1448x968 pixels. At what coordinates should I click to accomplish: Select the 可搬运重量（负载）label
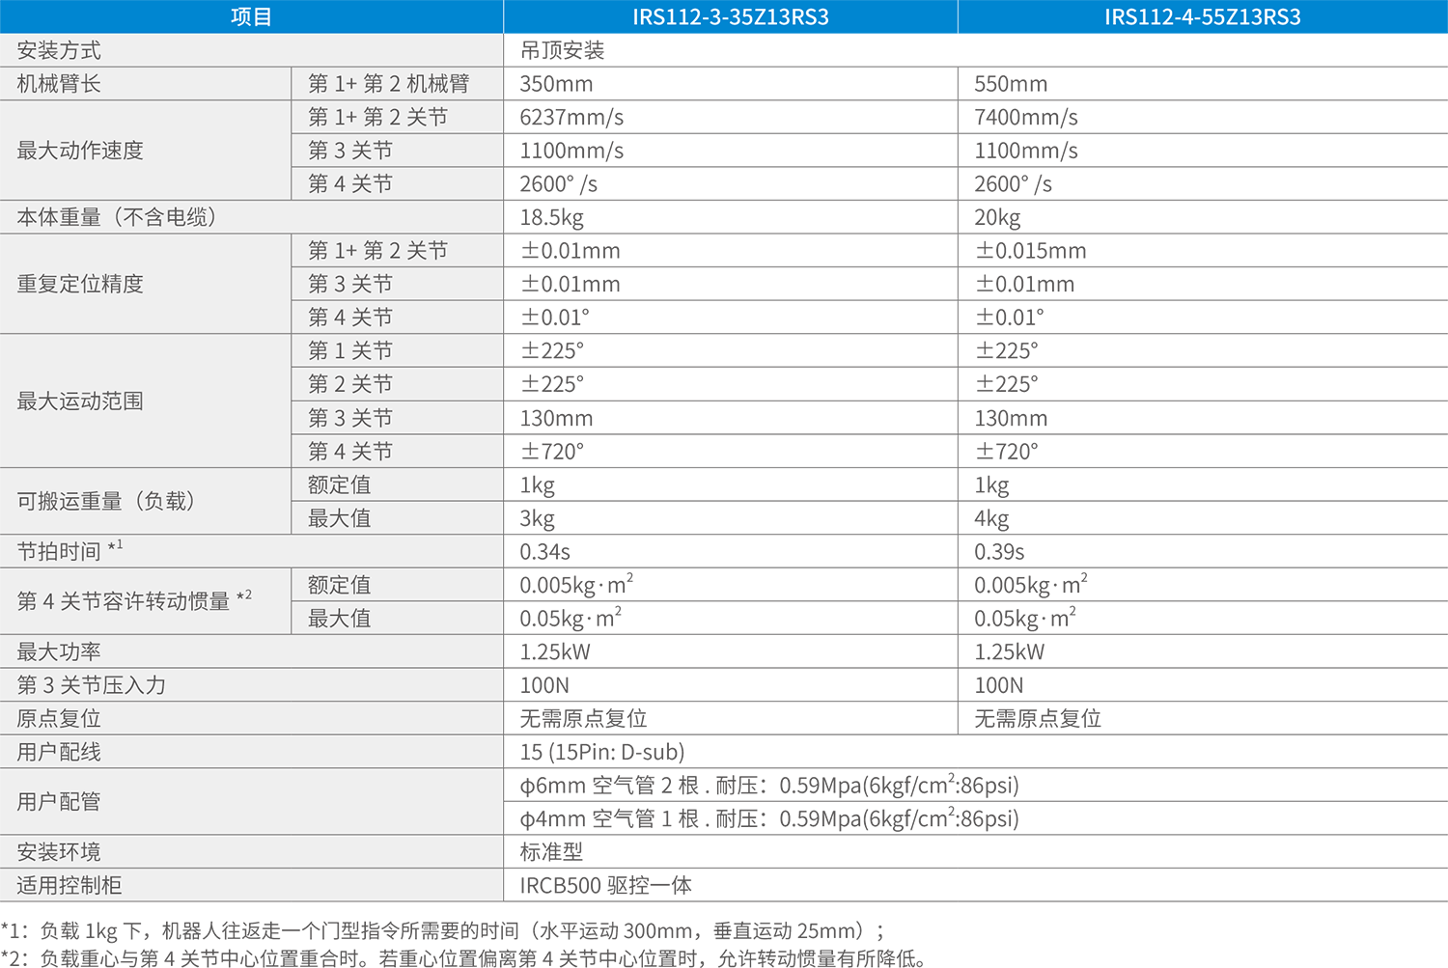106,501
